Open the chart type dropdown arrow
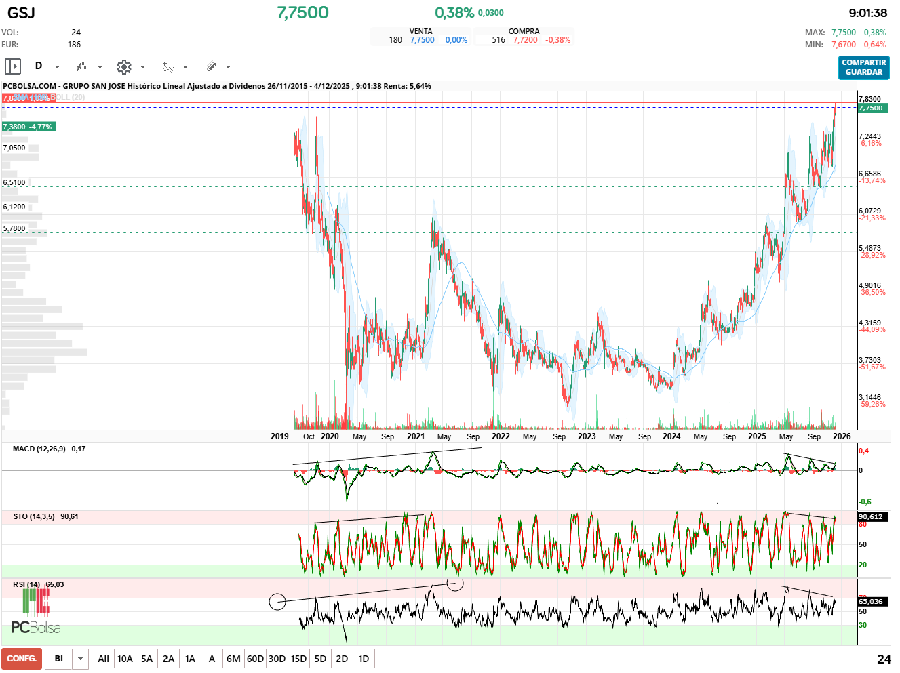Screen dimensions: 900x673 (100, 67)
